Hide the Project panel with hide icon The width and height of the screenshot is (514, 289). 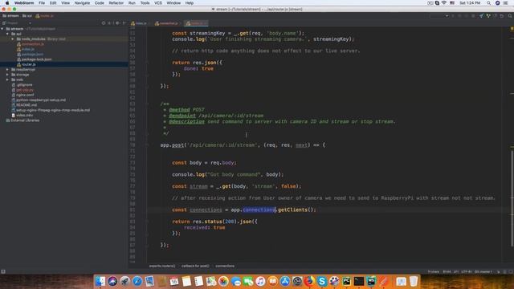124,23
